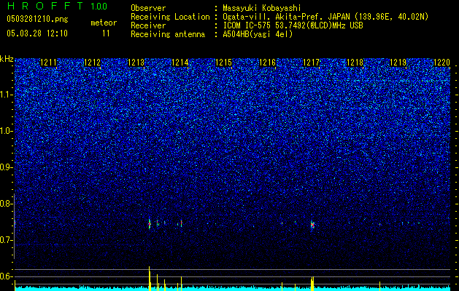Click the 0.6 frequency axis label

coord(6,276)
